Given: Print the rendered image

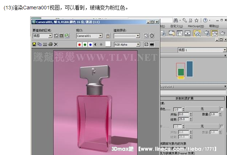Looking at the screenshot, I should pos(50,44).
